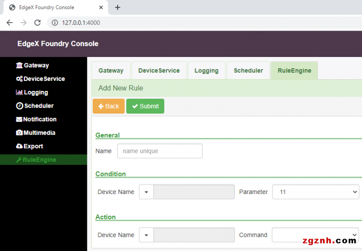This screenshot has height=251, width=362.
Task: Select the RuleEngine sidebar menu item
Action: coord(43,160)
